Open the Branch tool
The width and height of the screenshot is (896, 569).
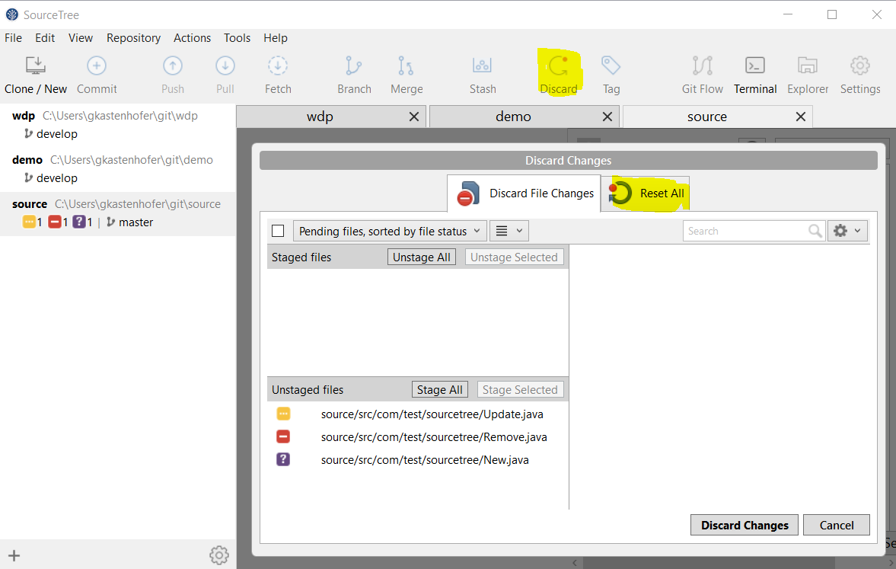point(354,75)
